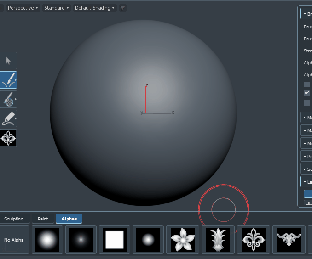The image size is (312, 259).
Task: Choose the No Alpha option
Action: click(x=14, y=240)
